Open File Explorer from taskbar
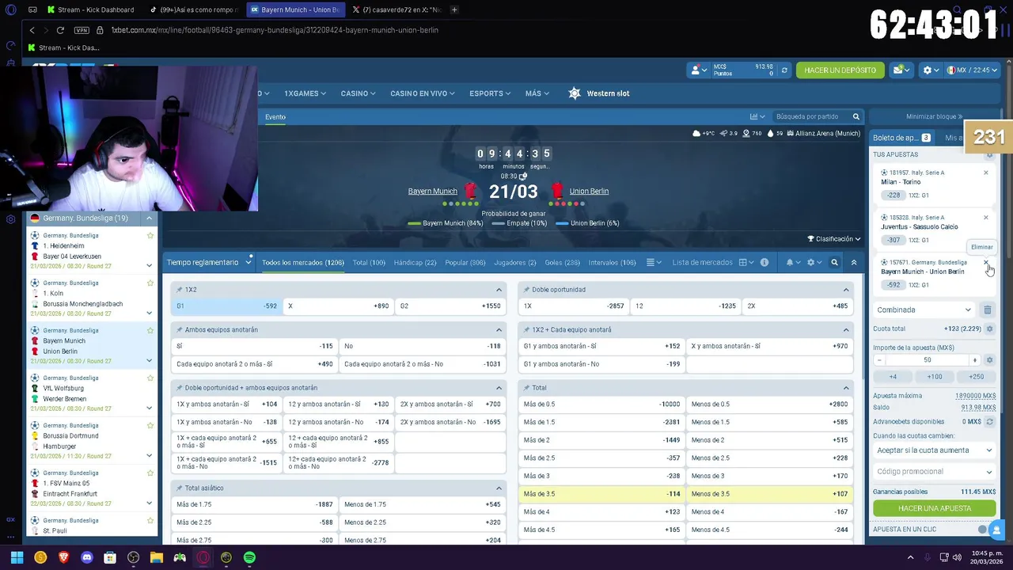The height and width of the screenshot is (570, 1013). point(156,557)
